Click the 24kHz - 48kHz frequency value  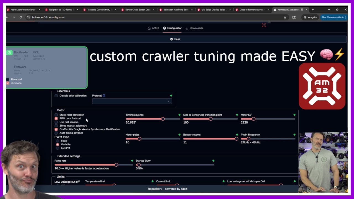click(251, 142)
